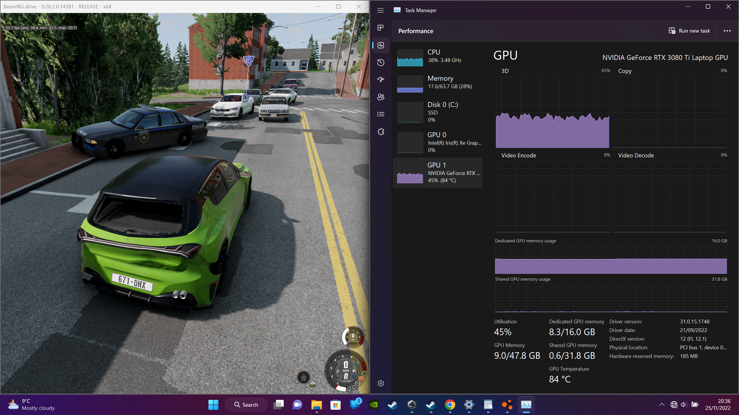Open the weather widget 9°C Mostly cloudy
The height and width of the screenshot is (415, 739).
point(31,405)
